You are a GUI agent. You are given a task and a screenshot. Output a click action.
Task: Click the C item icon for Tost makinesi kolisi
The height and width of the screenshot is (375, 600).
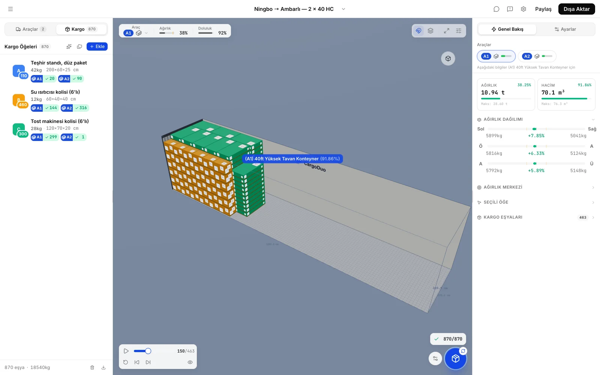(x=19, y=129)
